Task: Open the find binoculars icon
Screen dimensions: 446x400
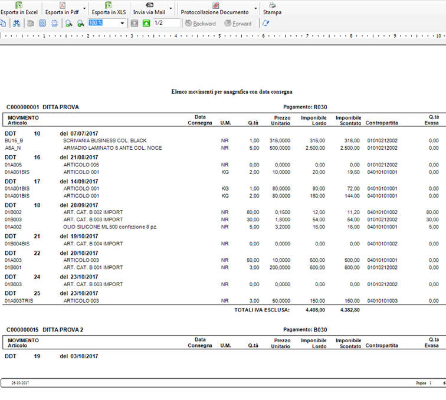Action: click(x=17, y=24)
